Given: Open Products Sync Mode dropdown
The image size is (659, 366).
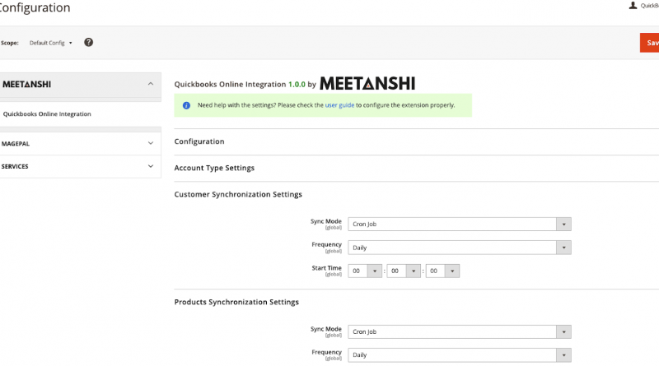Looking at the screenshot, I should pyautogui.click(x=460, y=331).
